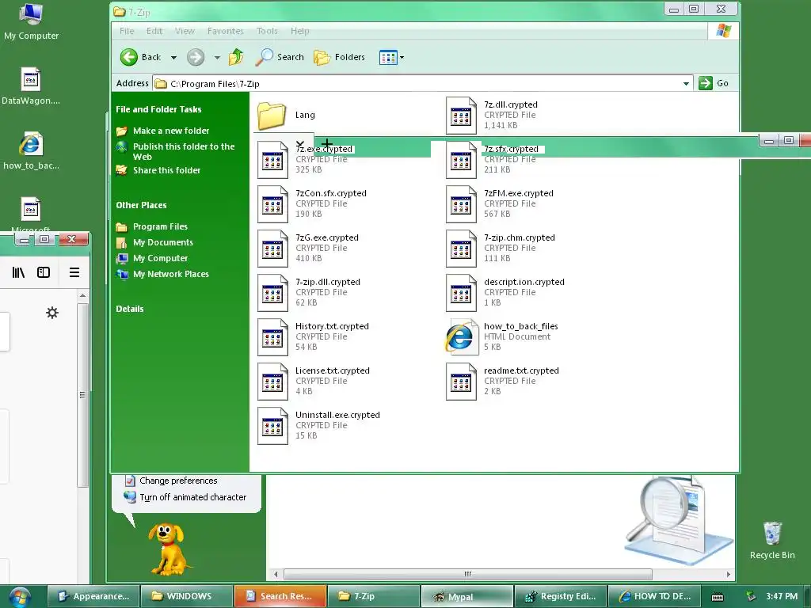Select the how_to_back_files HTML document icon

(x=461, y=337)
